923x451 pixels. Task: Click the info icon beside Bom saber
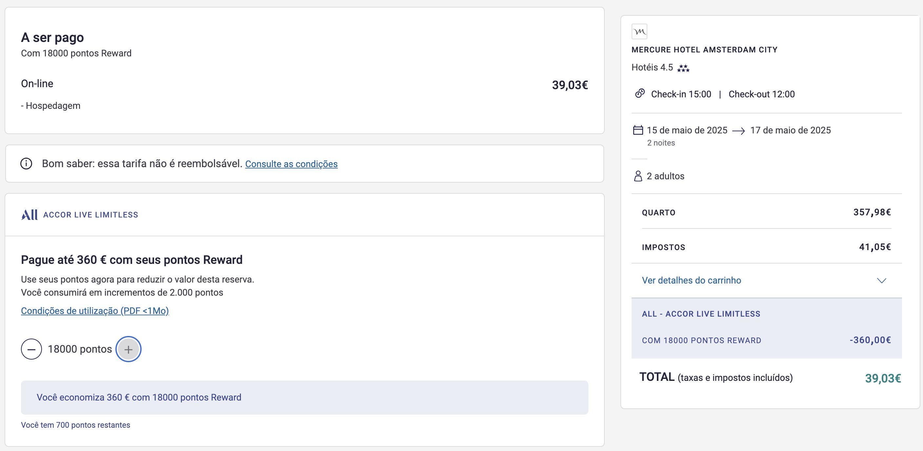coord(26,164)
